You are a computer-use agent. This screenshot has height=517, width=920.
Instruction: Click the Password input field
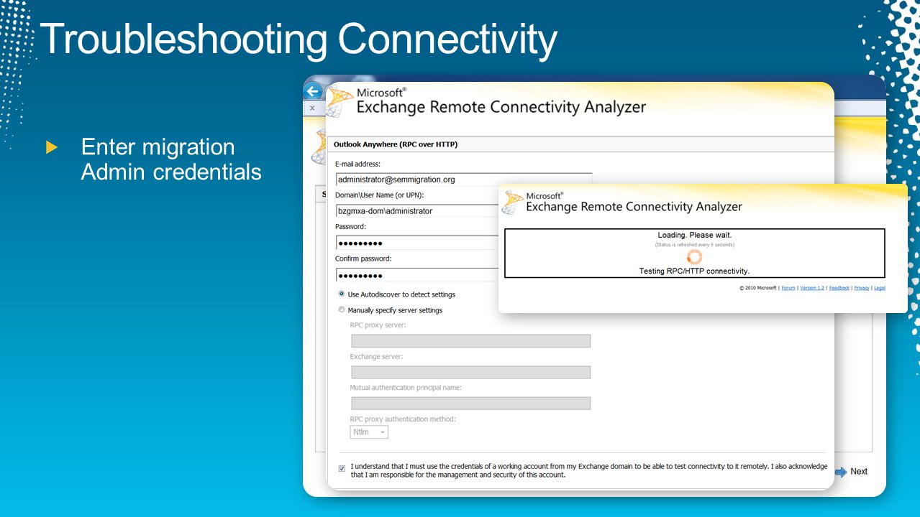pos(417,243)
